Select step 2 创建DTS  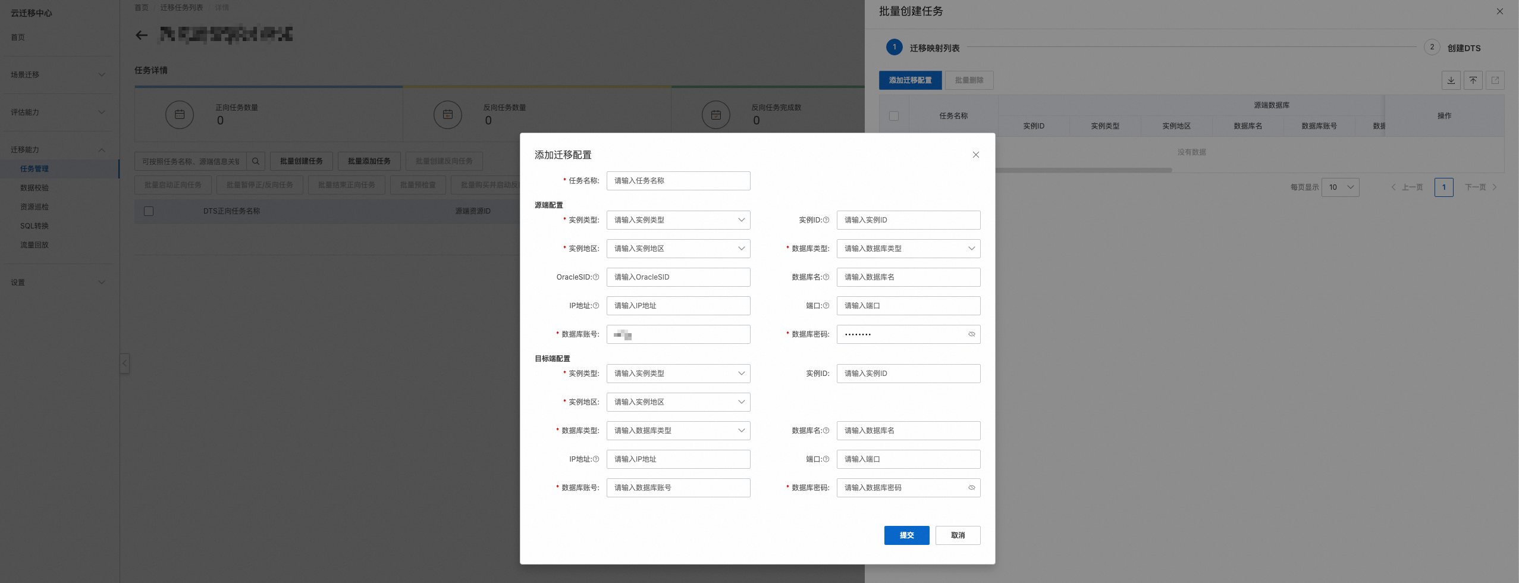pyautogui.click(x=1452, y=48)
